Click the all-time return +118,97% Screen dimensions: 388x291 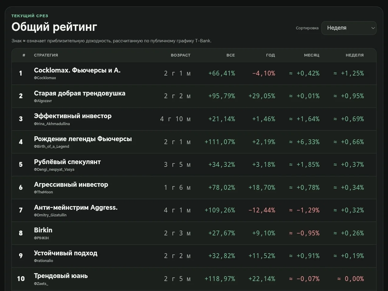click(x=220, y=279)
